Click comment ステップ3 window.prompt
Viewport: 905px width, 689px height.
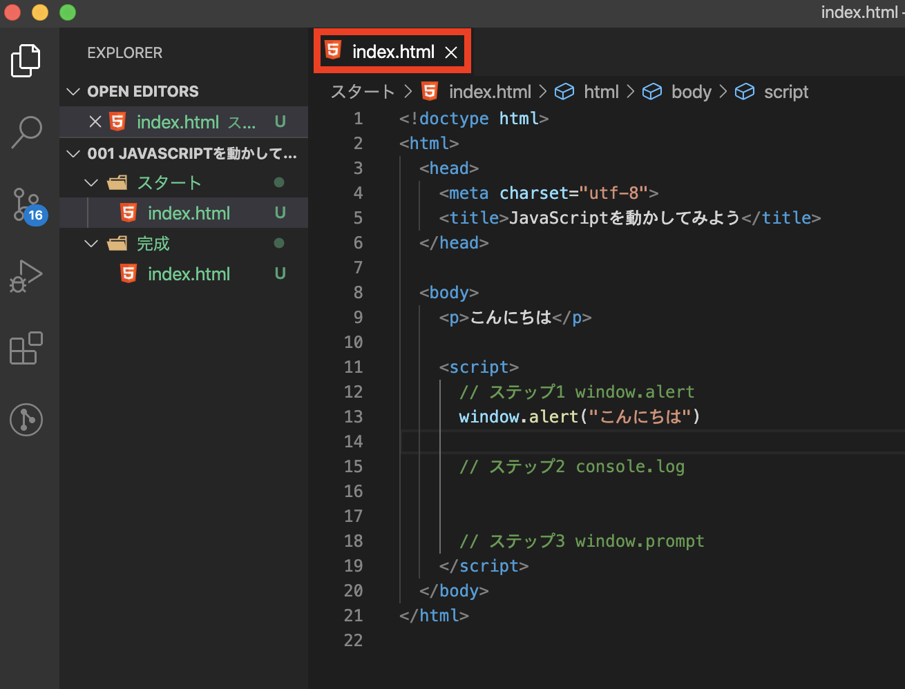tap(582, 541)
